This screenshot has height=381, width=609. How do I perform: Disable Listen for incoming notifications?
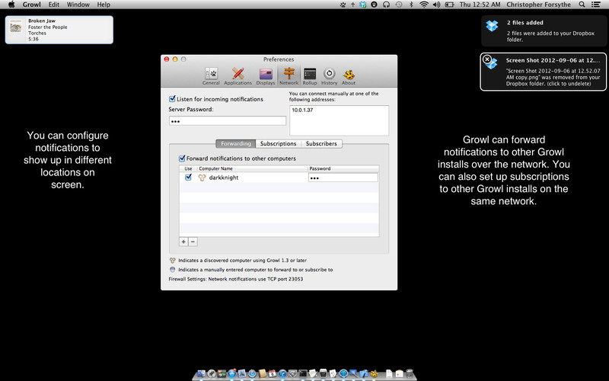pyautogui.click(x=172, y=99)
